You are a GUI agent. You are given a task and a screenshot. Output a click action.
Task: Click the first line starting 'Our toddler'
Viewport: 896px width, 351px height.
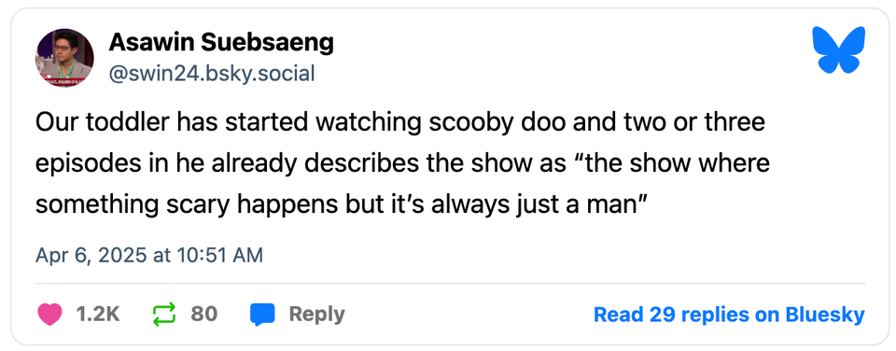click(x=400, y=123)
